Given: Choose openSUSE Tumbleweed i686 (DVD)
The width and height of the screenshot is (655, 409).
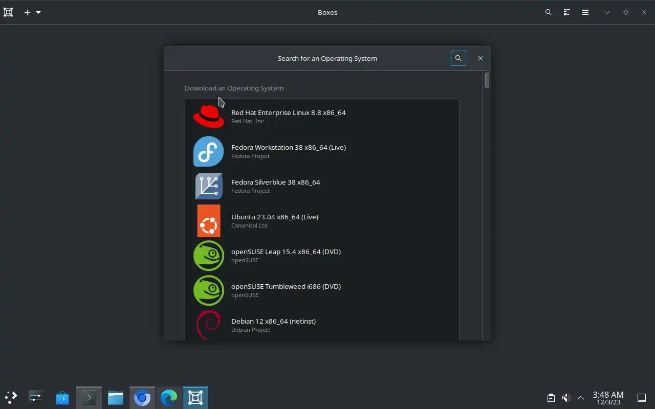Looking at the screenshot, I should (x=322, y=290).
